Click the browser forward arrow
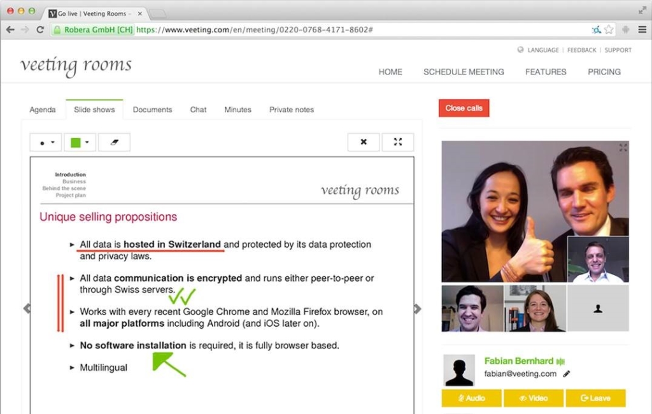Screen dimensions: 652x414 [x=25, y=29]
